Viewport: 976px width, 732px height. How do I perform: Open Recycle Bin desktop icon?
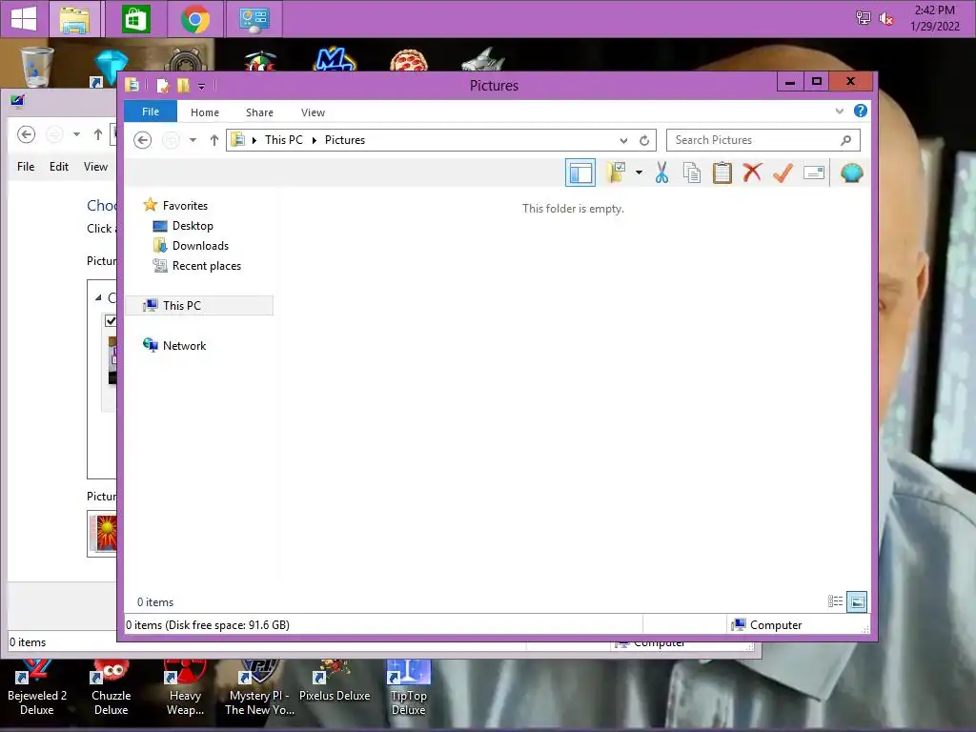(x=37, y=66)
